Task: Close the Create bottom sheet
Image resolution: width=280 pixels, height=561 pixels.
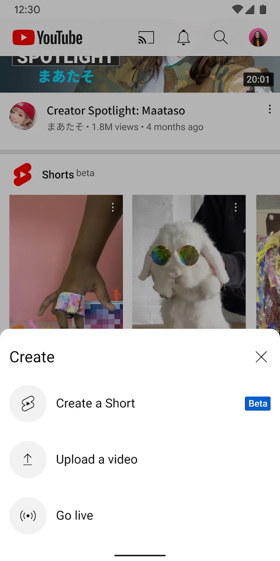Action: coord(261,357)
